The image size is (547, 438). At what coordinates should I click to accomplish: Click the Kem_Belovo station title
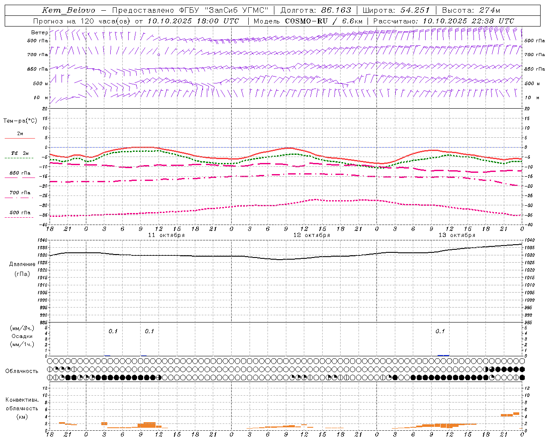coord(68,10)
